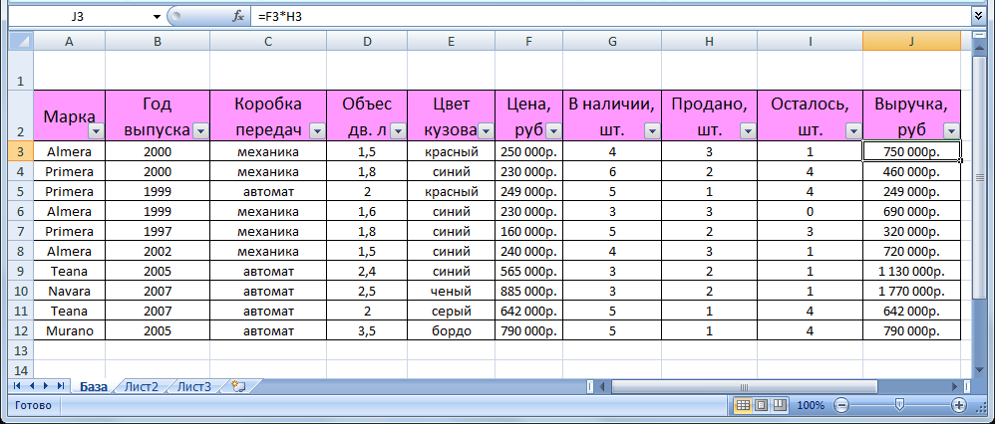The image size is (995, 424).
Task: Open the Name Box dropdown arrow
Action: click(x=157, y=17)
